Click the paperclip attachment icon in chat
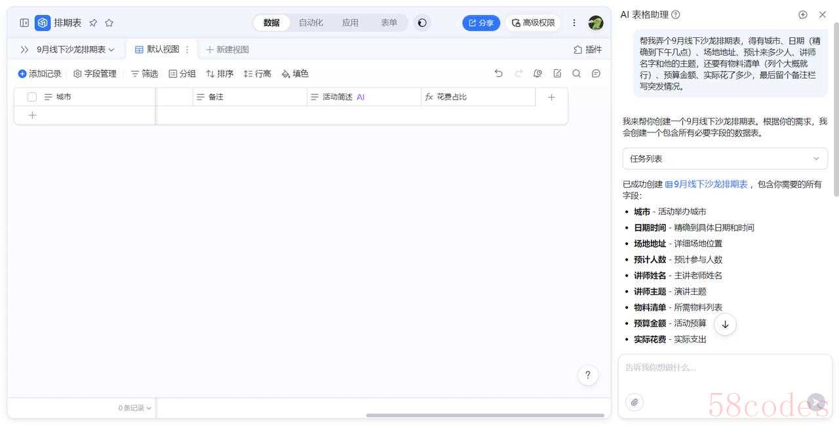839x425 pixels. pos(634,402)
